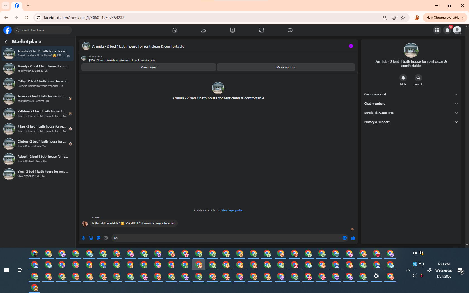Open a new Chrome tab
The width and height of the screenshot is (469, 293).
[28, 6]
